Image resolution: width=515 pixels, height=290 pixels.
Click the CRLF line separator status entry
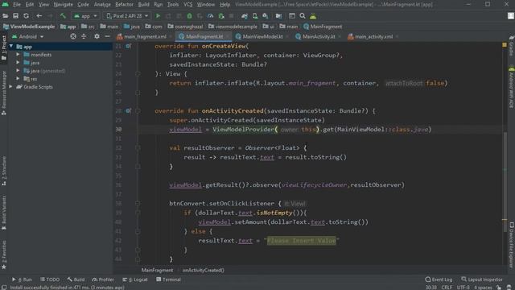pos(447,288)
